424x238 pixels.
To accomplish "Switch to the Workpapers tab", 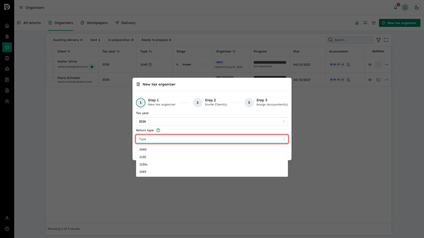I will (x=94, y=23).
